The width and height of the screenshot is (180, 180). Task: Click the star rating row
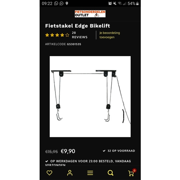57,35
